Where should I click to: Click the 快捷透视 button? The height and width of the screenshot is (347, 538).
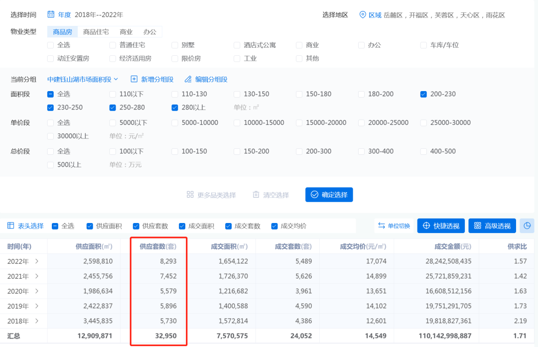[441, 226]
